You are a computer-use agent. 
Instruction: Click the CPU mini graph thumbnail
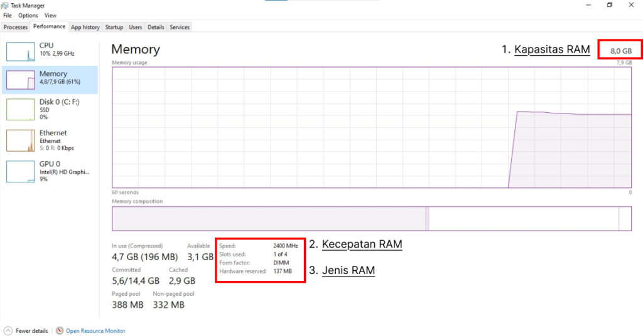(x=21, y=51)
